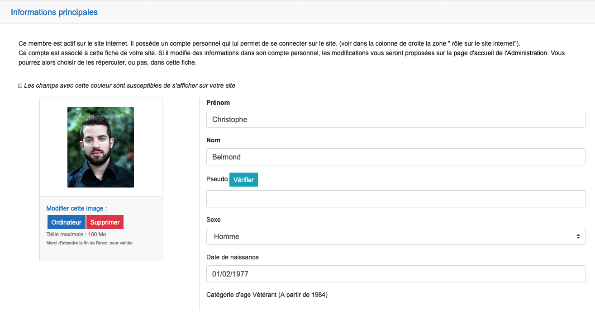Click the Nom field containing Belmond
Image resolution: width=595 pixels, height=319 pixels.
pos(396,157)
